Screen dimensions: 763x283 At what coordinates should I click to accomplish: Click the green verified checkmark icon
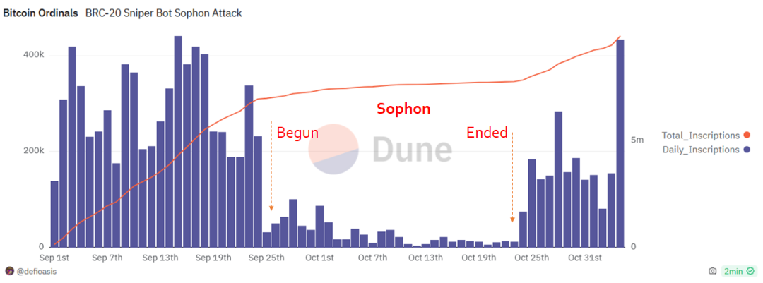[x=727, y=271]
